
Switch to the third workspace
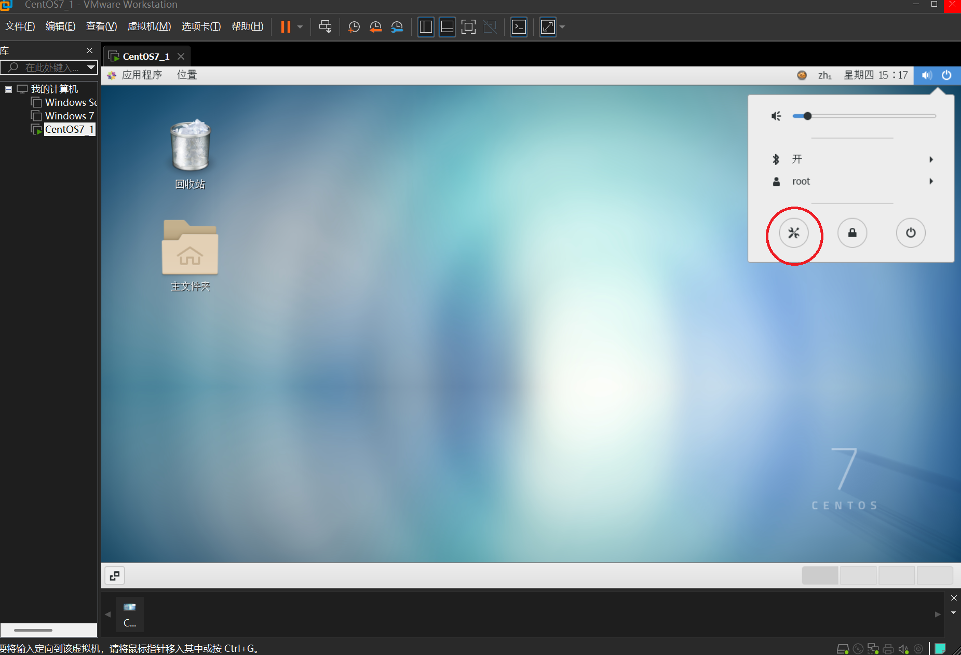[x=897, y=576]
